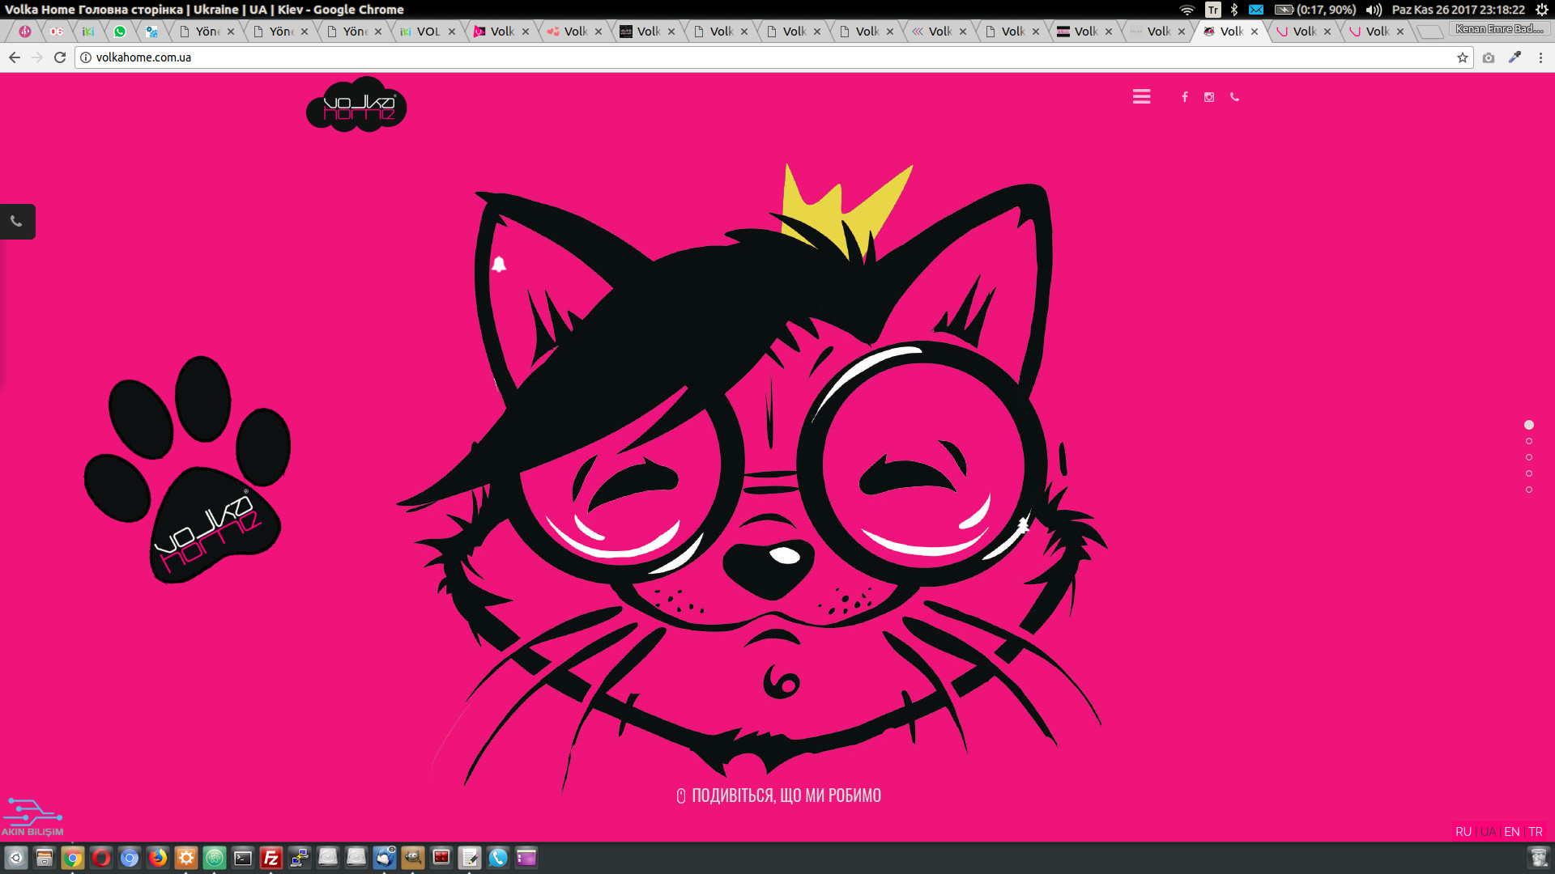The width and height of the screenshot is (1555, 874).
Task: Focus the address bar showing volkahome.com.ua
Action: [x=769, y=57]
